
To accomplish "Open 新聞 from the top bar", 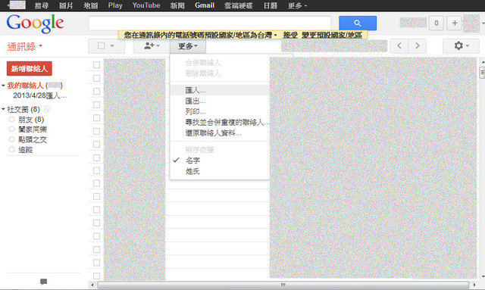I will (177, 5).
